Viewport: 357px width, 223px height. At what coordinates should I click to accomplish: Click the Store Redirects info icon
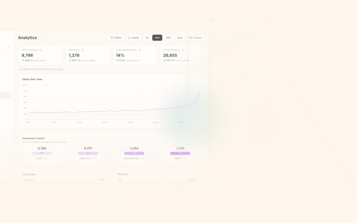pos(142,158)
